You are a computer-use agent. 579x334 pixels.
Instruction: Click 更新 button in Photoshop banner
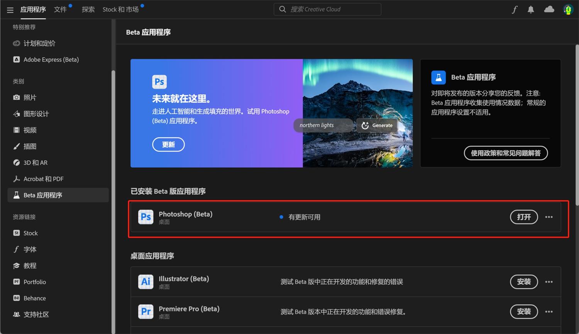(168, 144)
